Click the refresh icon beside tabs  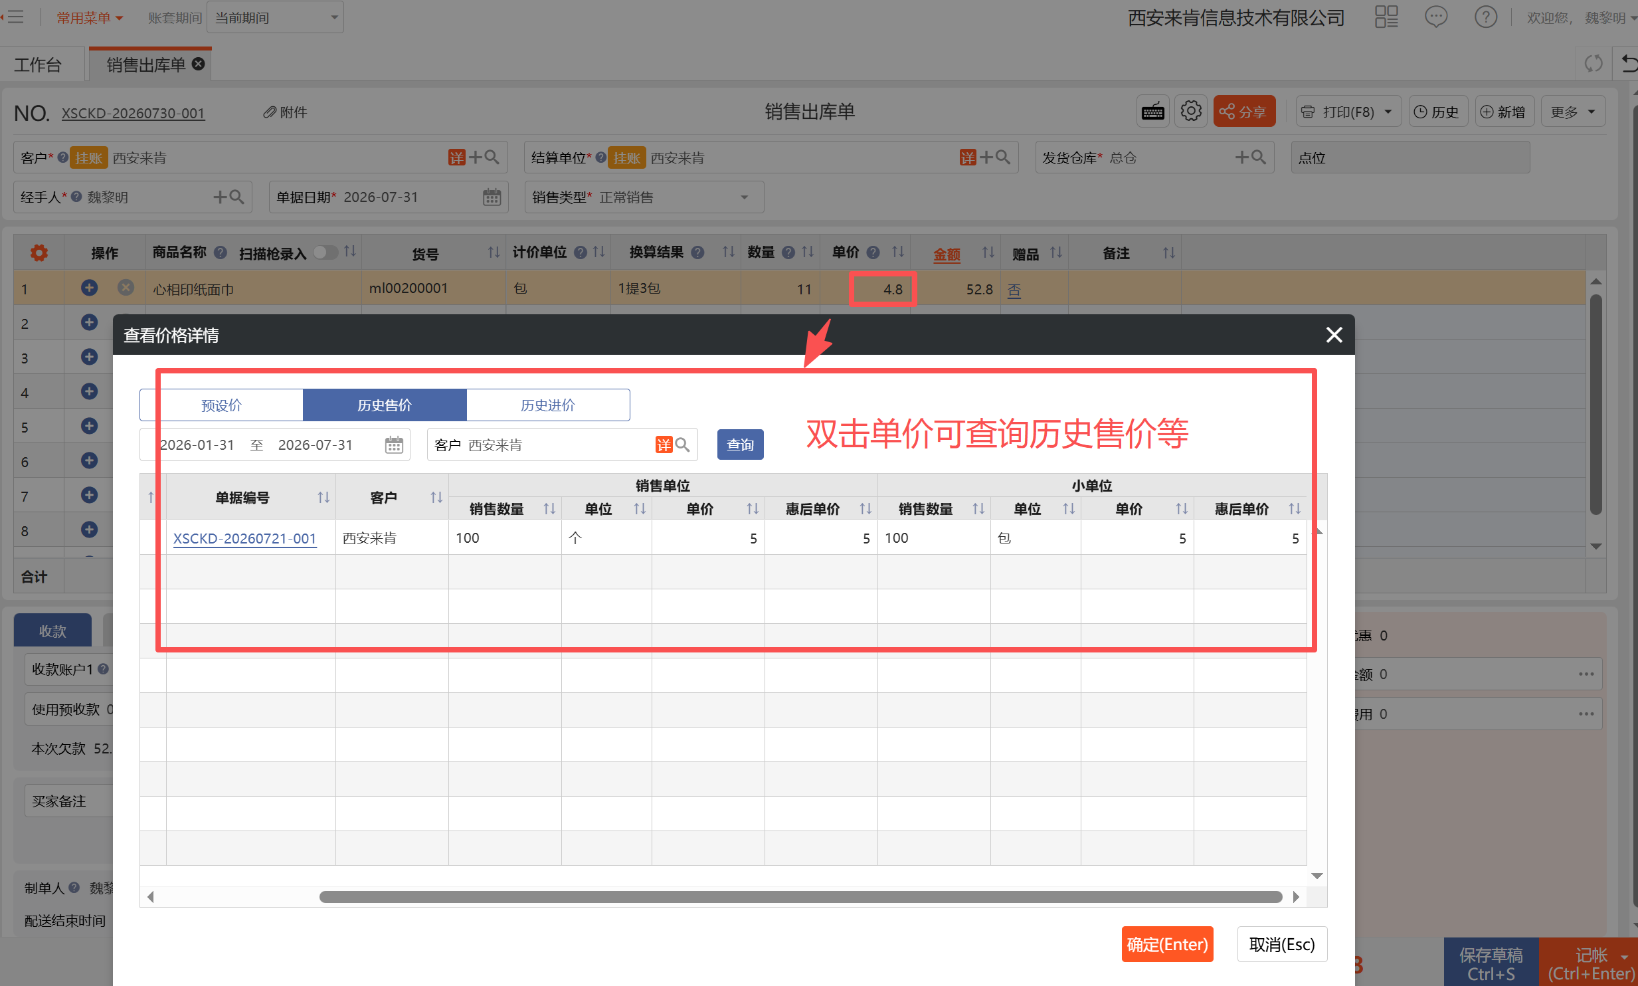(x=1593, y=64)
